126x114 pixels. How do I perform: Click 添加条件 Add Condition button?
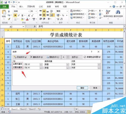(x=20, y=57)
